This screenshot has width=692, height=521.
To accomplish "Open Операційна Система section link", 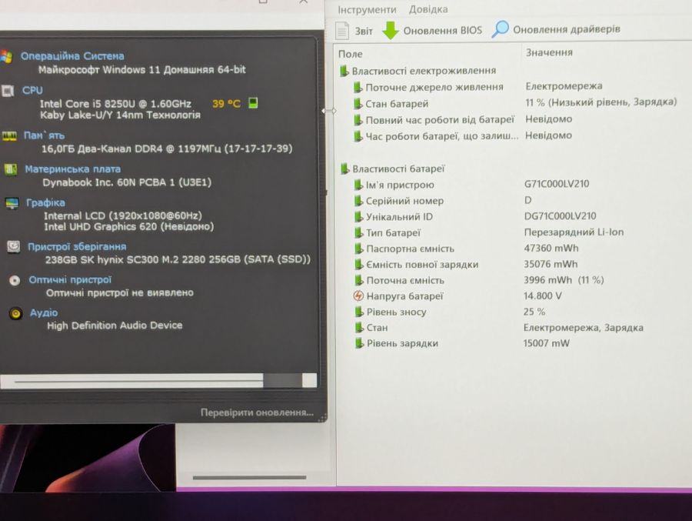I will pos(72,56).
